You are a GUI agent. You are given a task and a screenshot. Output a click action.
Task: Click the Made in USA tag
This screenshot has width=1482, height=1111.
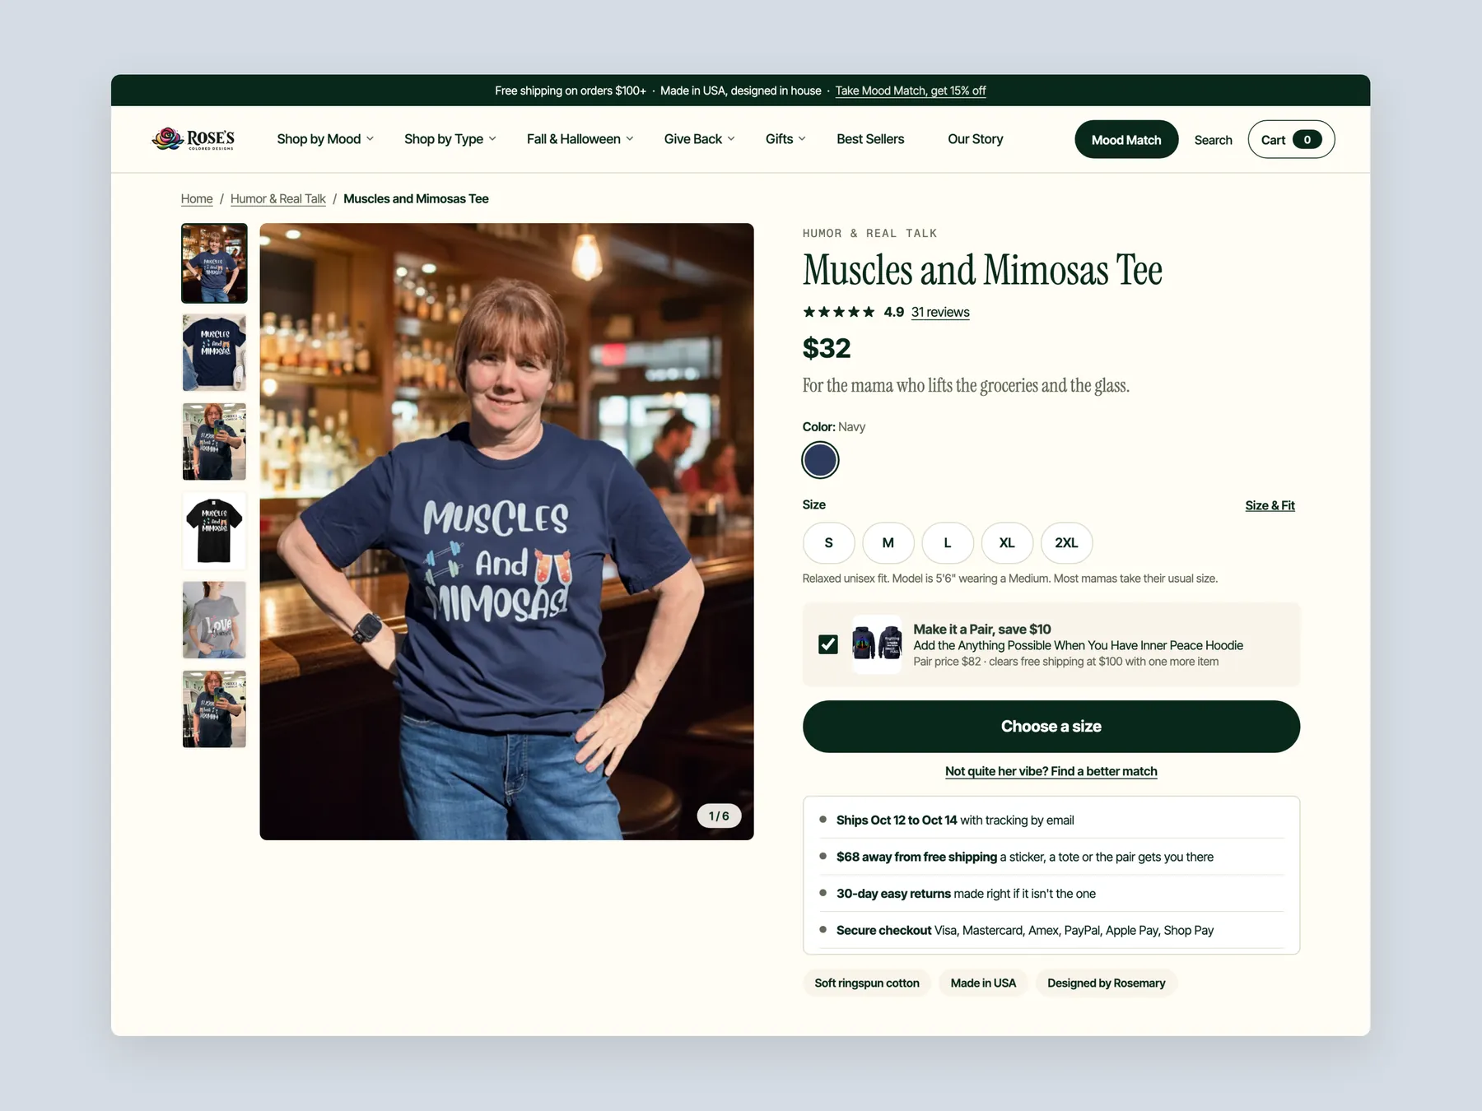tap(983, 983)
